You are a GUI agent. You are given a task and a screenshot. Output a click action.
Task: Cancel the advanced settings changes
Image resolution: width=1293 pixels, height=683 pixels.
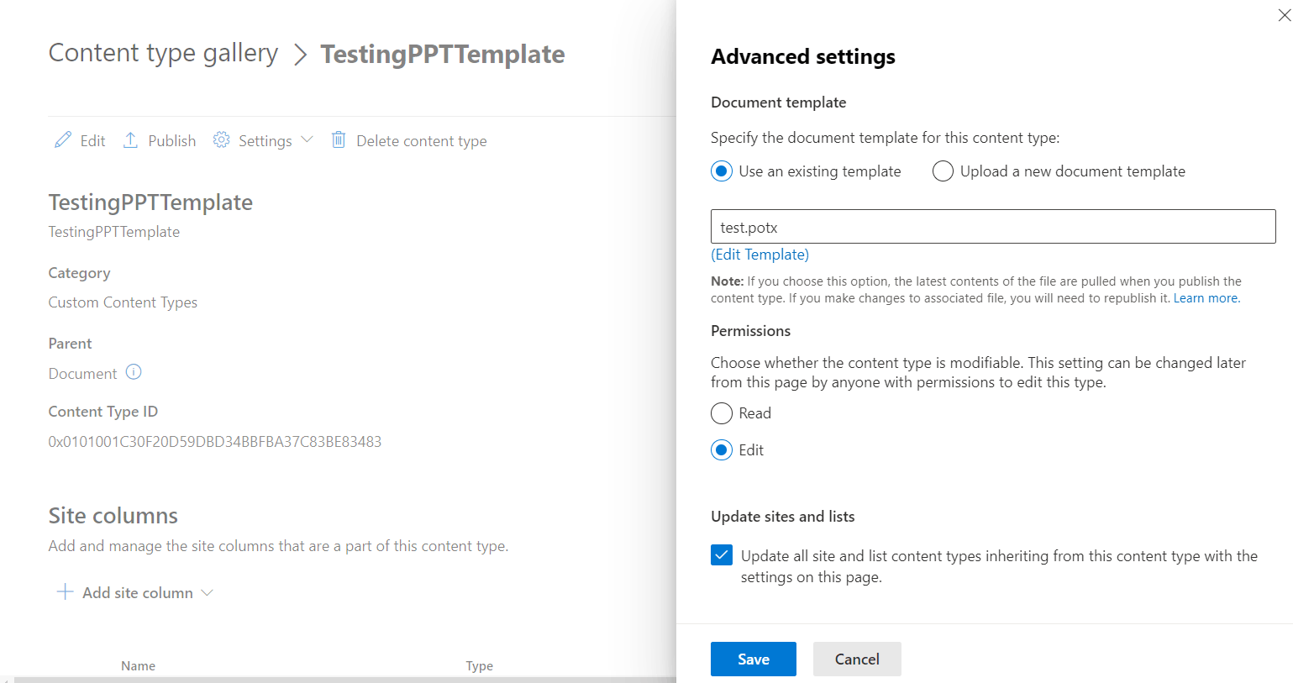(x=857, y=659)
